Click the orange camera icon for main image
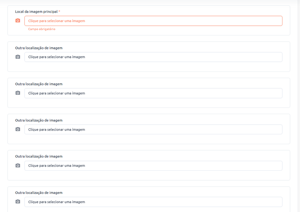Viewport: 300px width, 212px height. click(18, 21)
